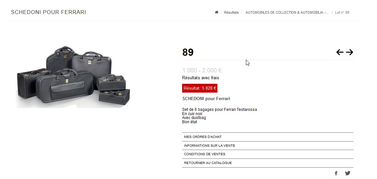
Task: Share this lot on Twitter
Action: click(x=348, y=173)
